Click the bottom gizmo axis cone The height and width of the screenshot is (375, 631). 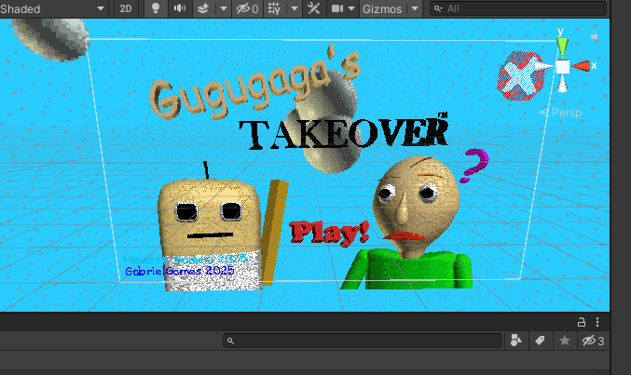click(x=563, y=85)
